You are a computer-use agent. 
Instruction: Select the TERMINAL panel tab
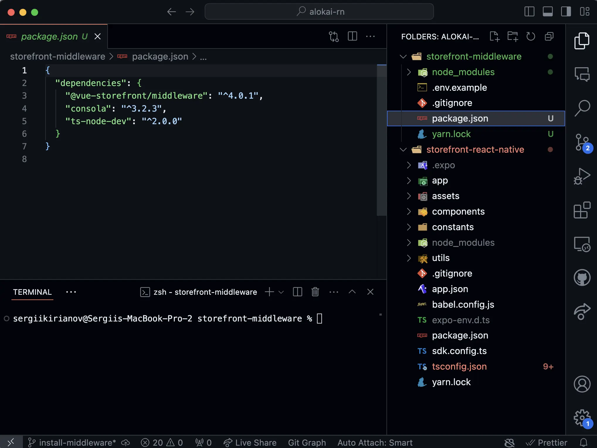point(32,292)
